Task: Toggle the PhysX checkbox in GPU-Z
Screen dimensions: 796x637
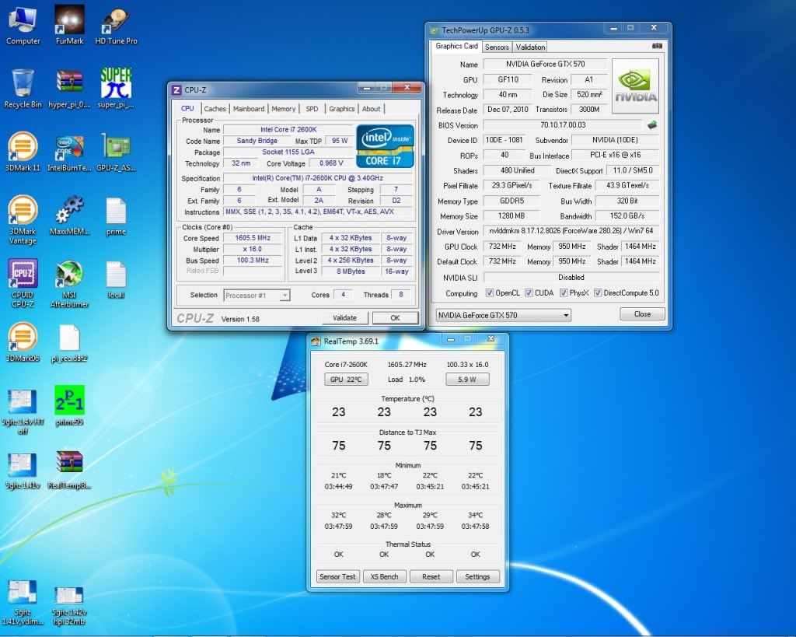Action: [x=564, y=293]
